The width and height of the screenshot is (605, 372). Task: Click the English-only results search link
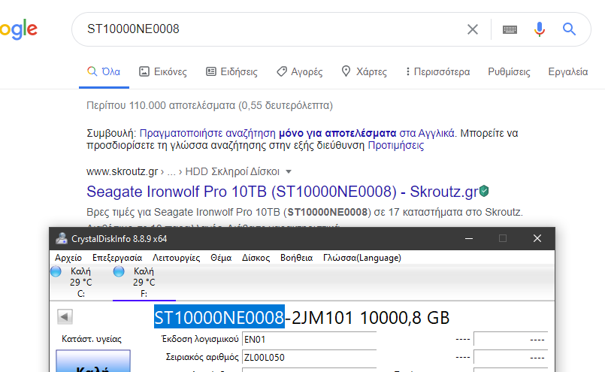click(298, 133)
